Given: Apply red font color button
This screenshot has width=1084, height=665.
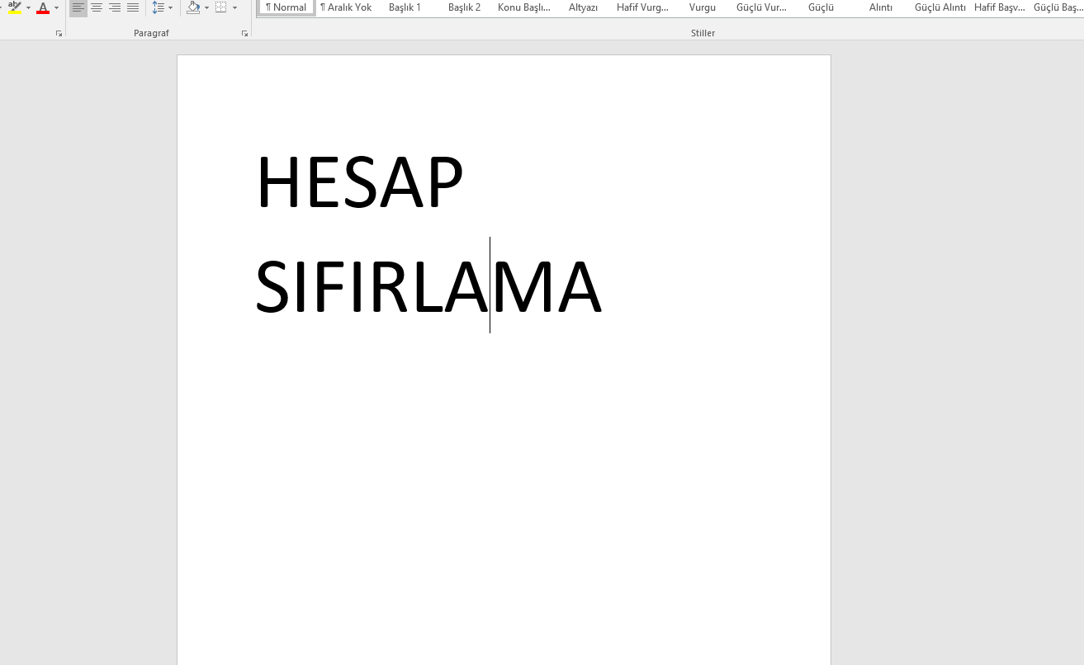Looking at the screenshot, I should pyautogui.click(x=43, y=7).
